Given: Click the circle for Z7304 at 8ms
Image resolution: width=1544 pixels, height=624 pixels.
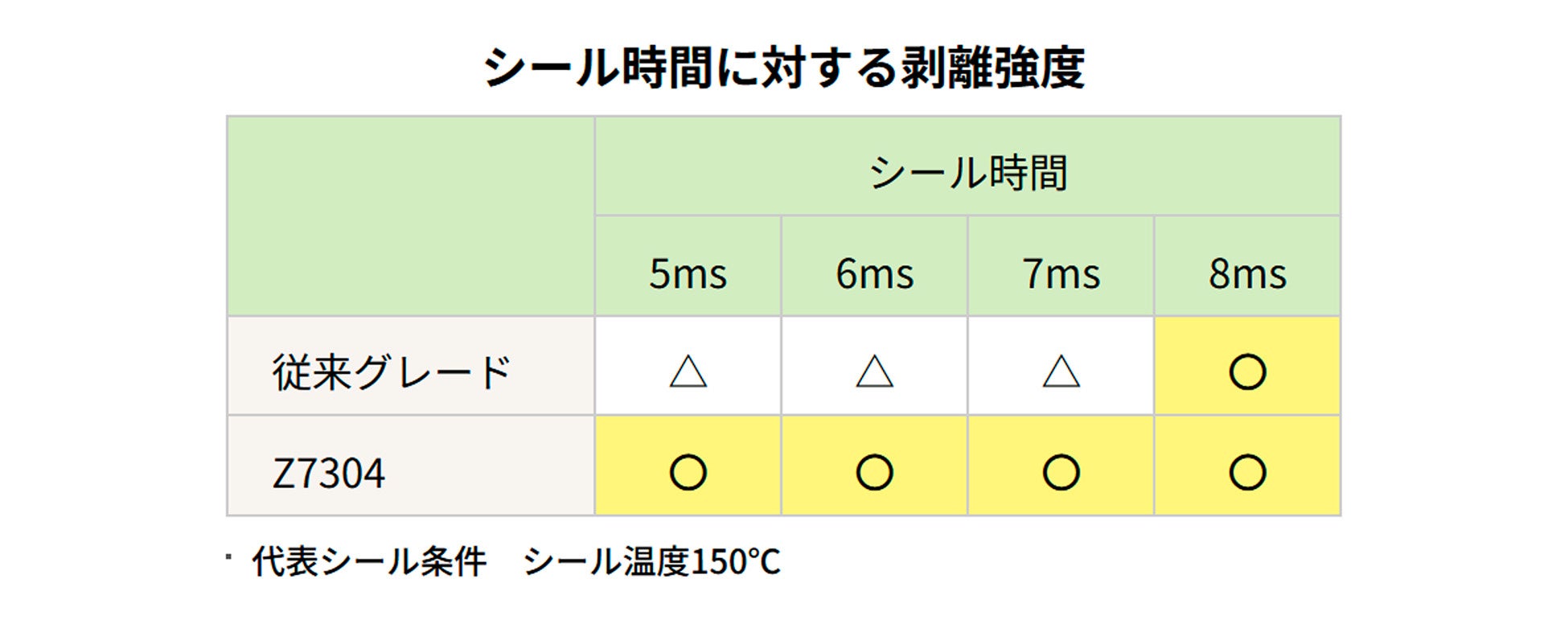Looking at the screenshot, I should point(1247,472).
